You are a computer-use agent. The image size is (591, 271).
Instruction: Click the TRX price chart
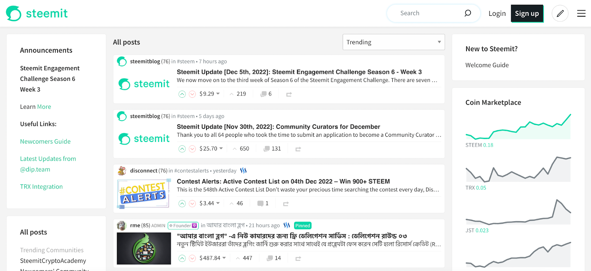click(x=518, y=169)
